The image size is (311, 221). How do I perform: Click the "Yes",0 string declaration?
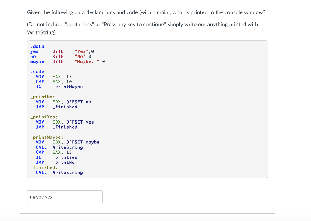pos(82,51)
